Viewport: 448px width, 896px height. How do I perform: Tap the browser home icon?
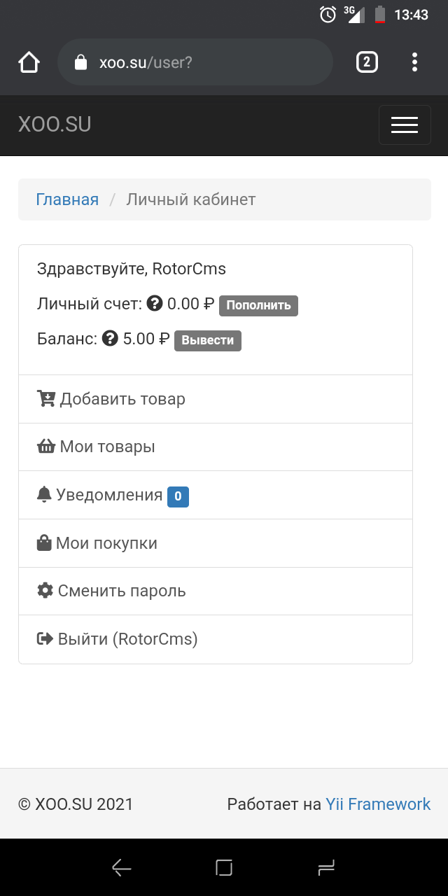(29, 63)
